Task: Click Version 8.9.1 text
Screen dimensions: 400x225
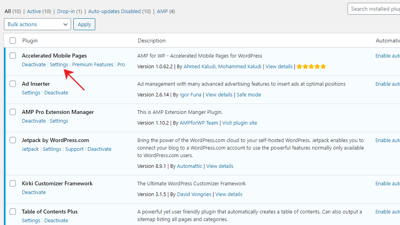Action: pos(152,166)
